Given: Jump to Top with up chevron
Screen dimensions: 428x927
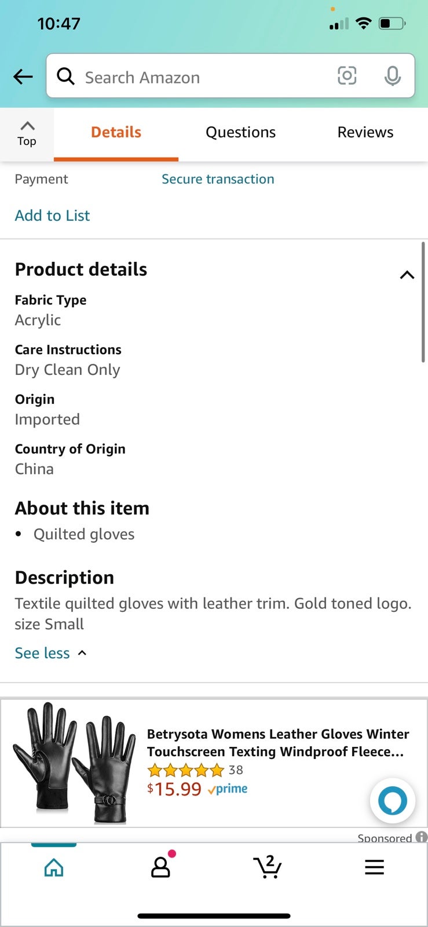Looking at the screenshot, I should pyautogui.click(x=27, y=133).
